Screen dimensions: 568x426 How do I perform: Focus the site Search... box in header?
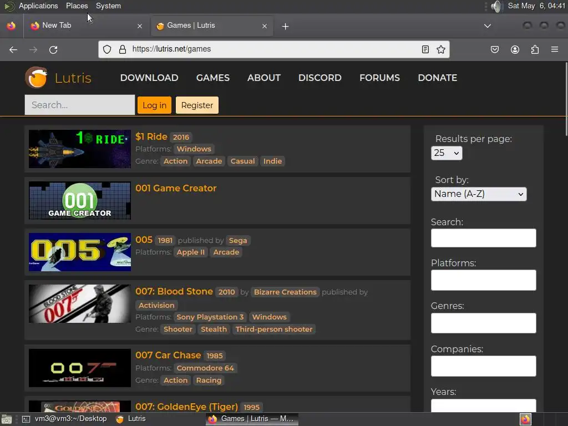(80, 105)
